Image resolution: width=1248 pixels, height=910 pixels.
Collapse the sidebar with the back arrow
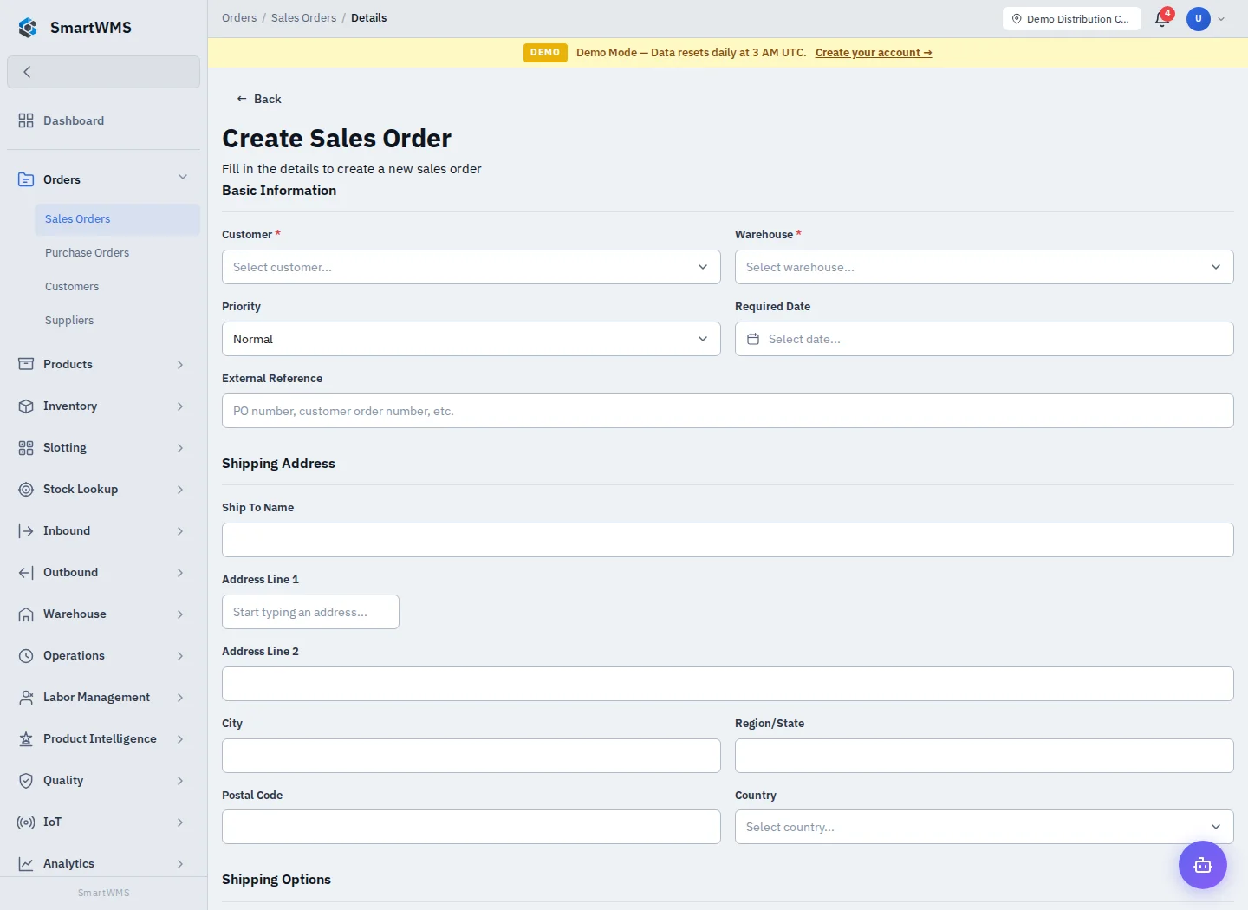point(103,72)
